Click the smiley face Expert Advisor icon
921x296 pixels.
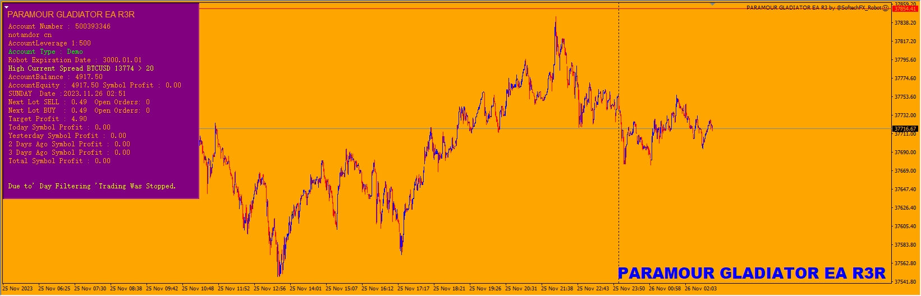click(885, 8)
